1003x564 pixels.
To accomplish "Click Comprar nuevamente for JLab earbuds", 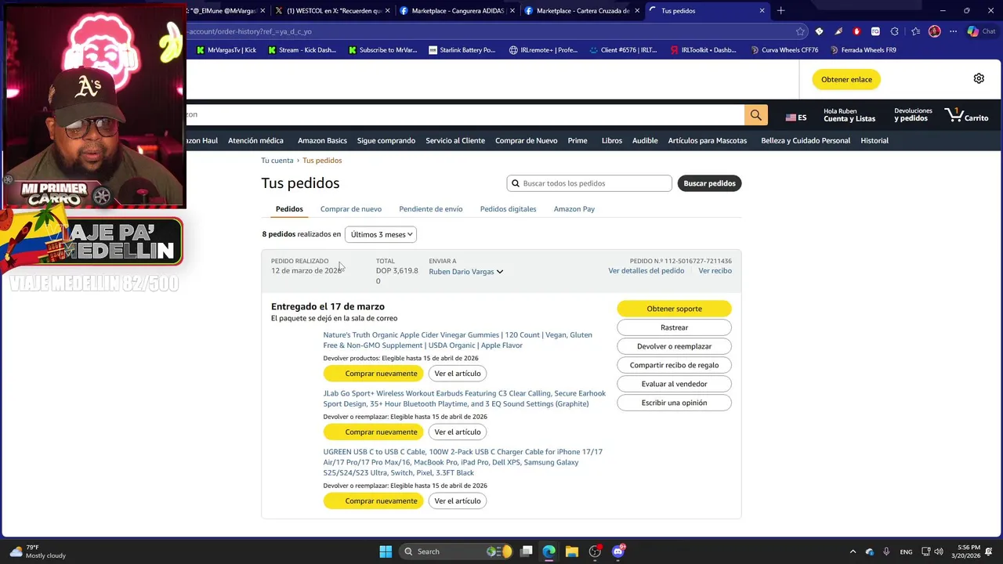I will tap(373, 432).
